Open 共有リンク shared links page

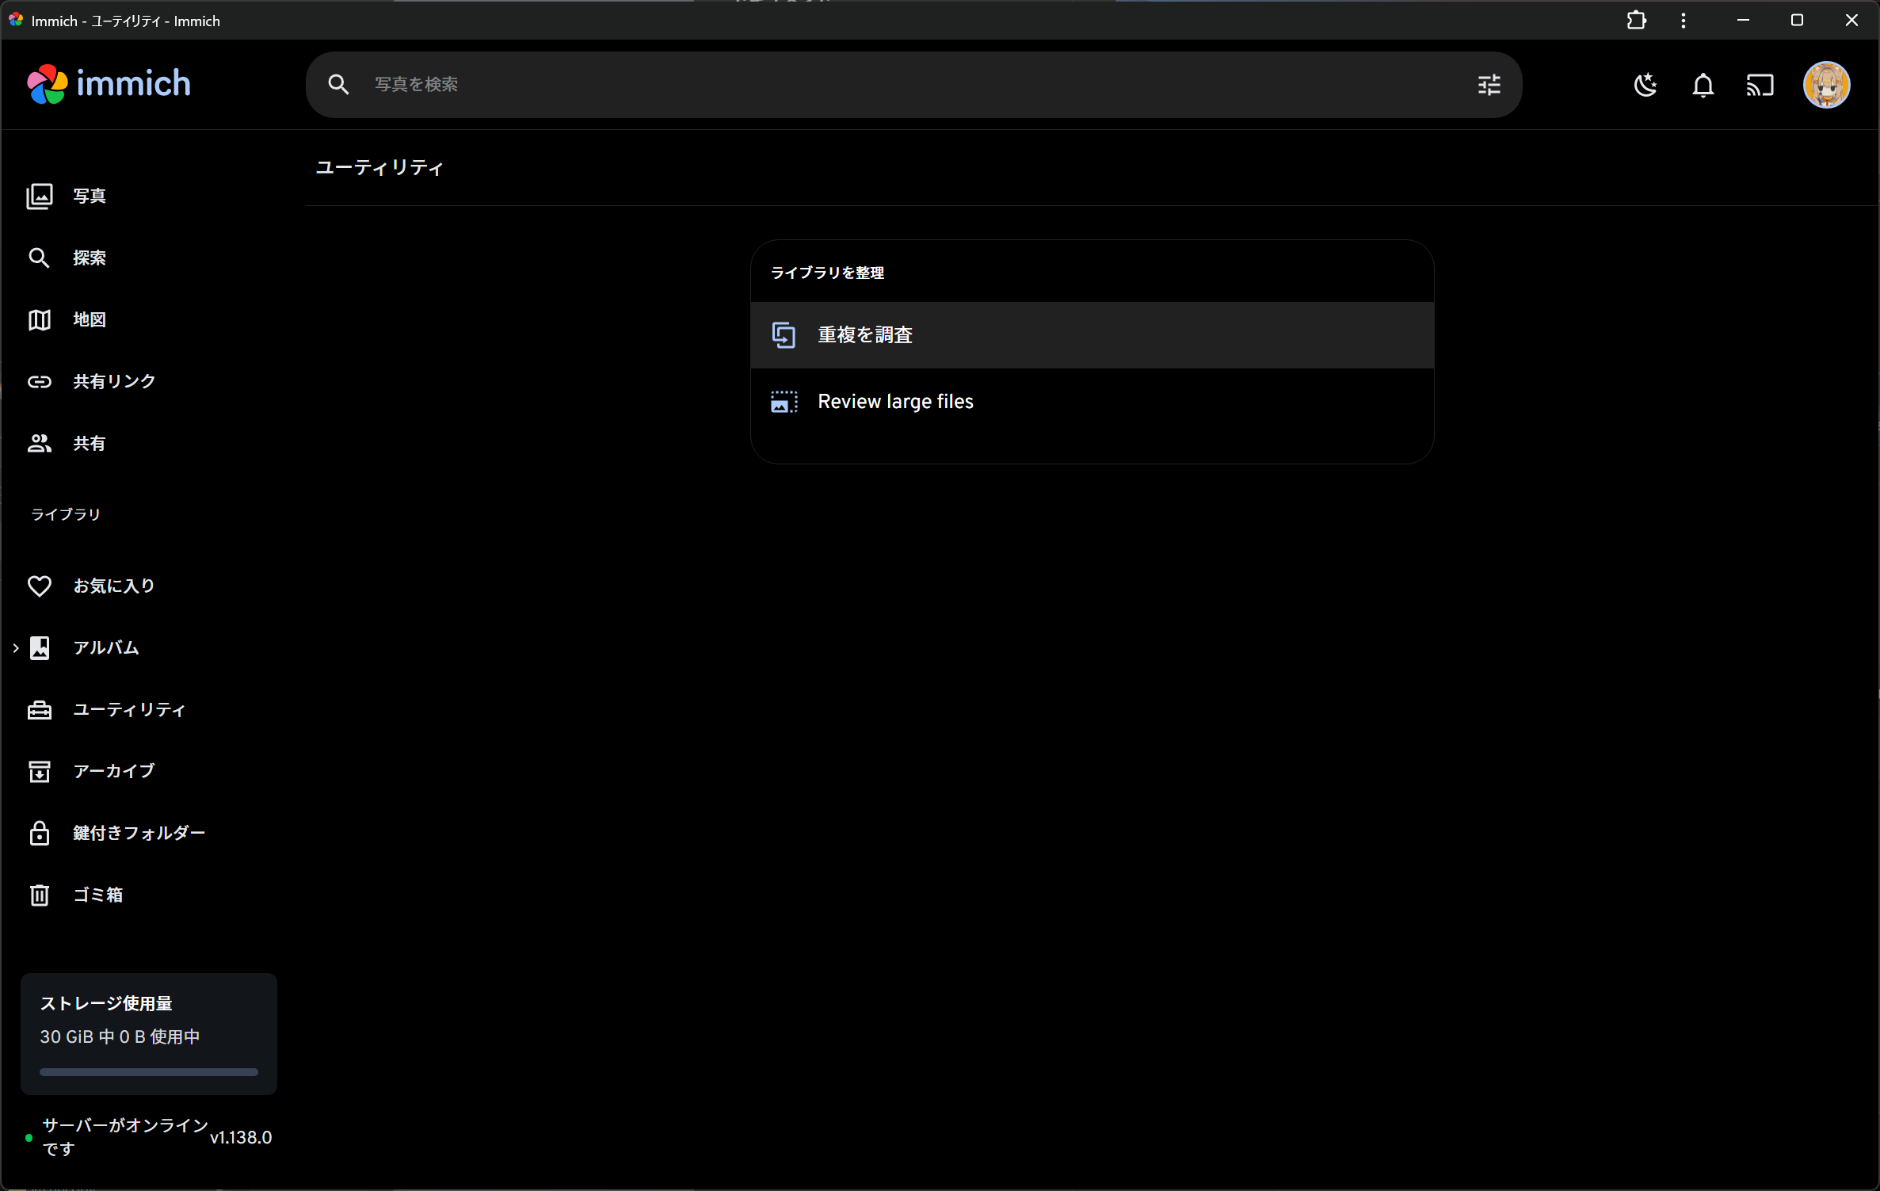point(113,381)
